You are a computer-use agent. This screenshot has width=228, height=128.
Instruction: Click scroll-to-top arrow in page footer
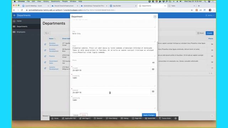[x=212, y=116]
